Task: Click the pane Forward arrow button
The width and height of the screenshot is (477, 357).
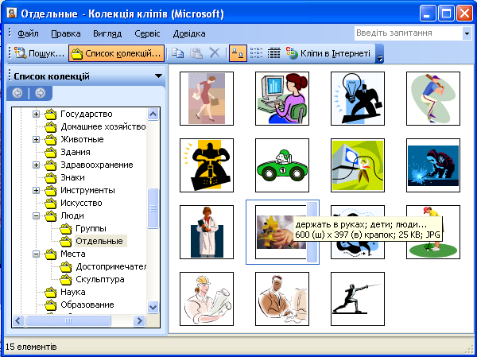Action: coord(40,93)
